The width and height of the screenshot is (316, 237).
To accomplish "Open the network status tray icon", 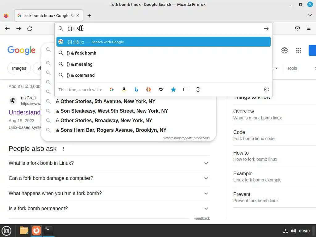I will [285, 231].
